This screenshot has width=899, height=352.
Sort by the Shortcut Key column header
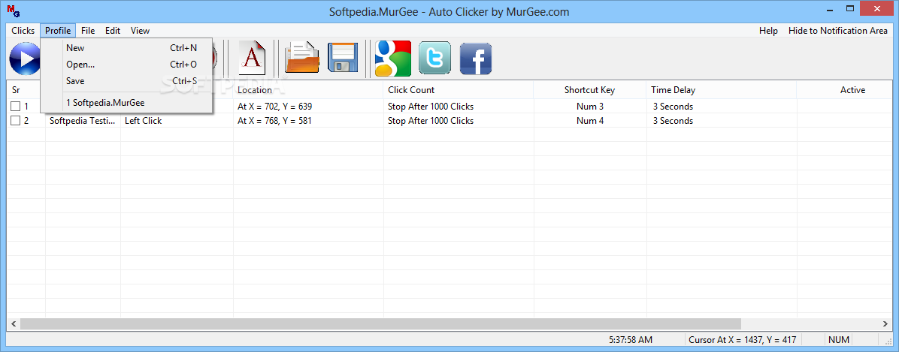point(590,90)
